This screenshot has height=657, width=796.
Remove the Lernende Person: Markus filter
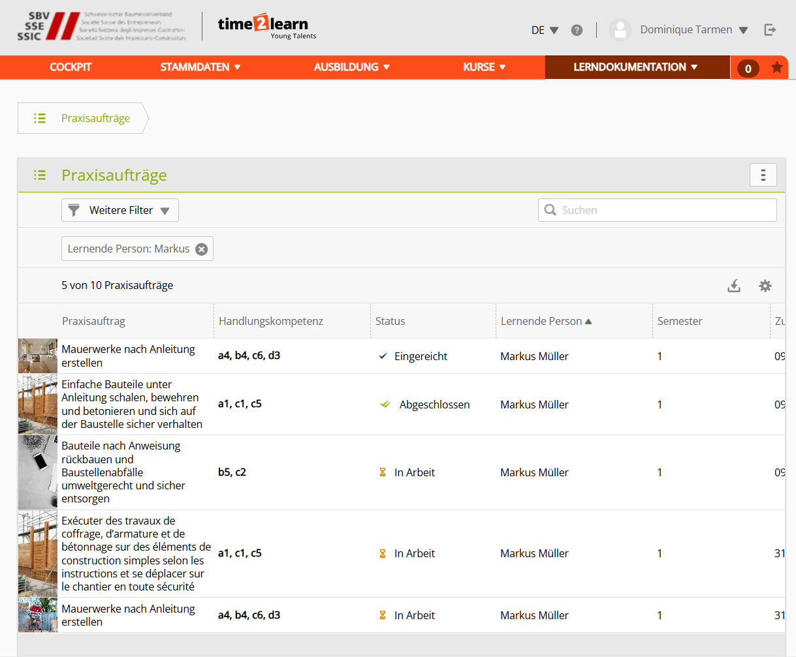click(202, 249)
